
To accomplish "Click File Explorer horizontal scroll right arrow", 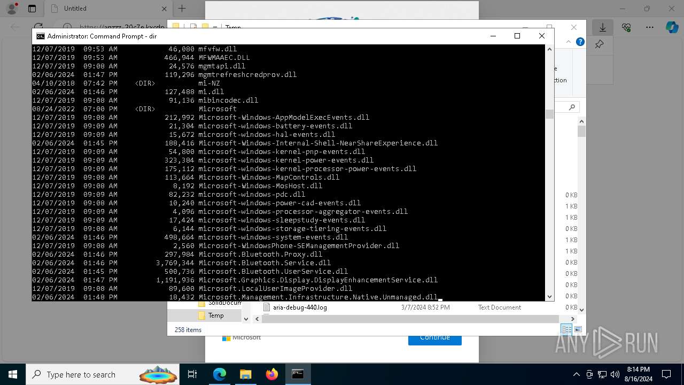I will (x=572, y=319).
